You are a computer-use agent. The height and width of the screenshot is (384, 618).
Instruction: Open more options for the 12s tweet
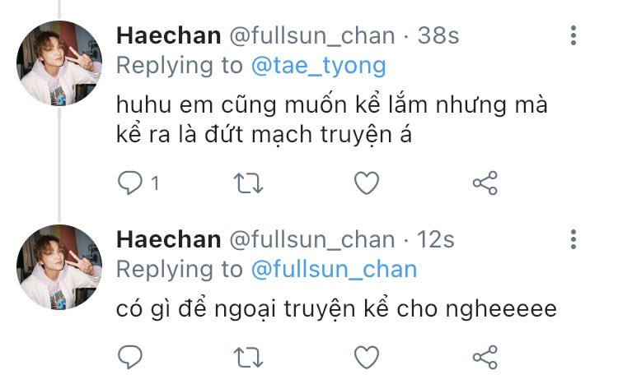pyautogui.click(x=574, y=240)
